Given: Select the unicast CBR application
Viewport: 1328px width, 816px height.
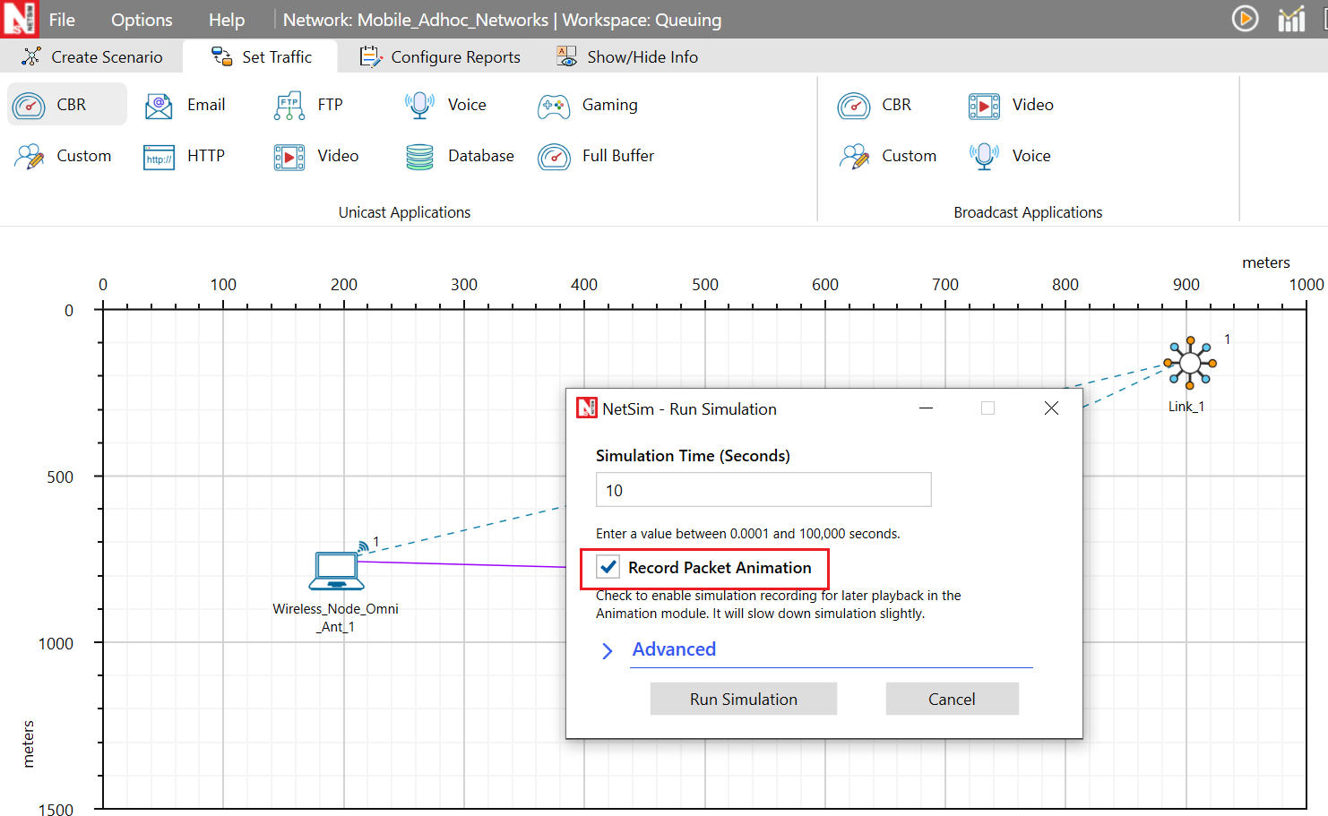Looking at the screenshot, I should [x=67, y=105].
